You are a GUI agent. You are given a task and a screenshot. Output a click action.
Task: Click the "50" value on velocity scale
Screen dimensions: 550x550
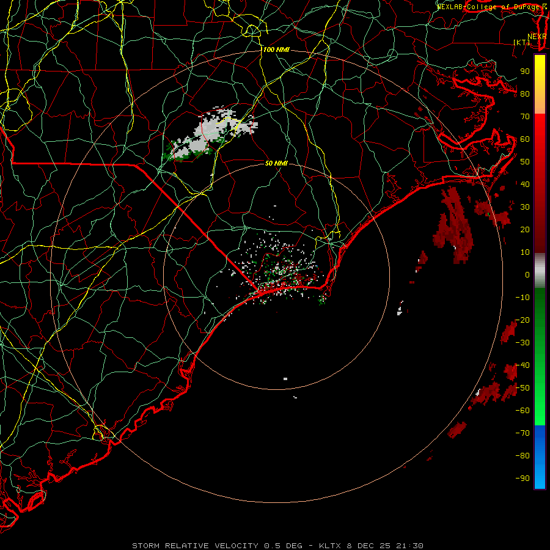(x=525, y=162)
